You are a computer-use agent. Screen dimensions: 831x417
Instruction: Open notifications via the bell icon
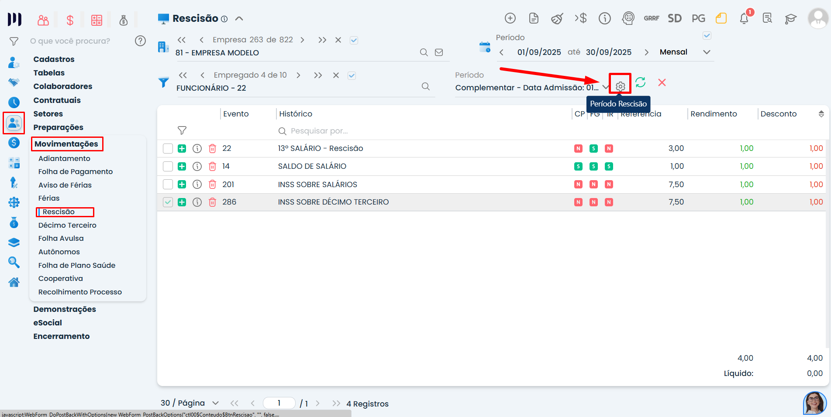745,18
